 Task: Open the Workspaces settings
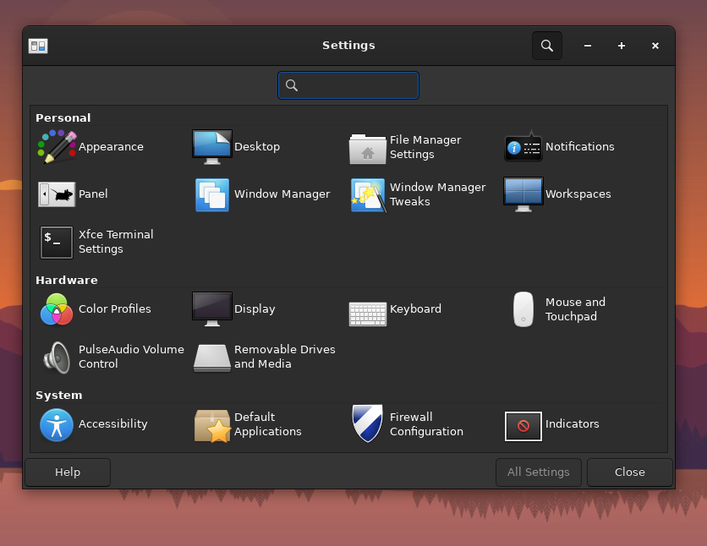tap(523, 194)
